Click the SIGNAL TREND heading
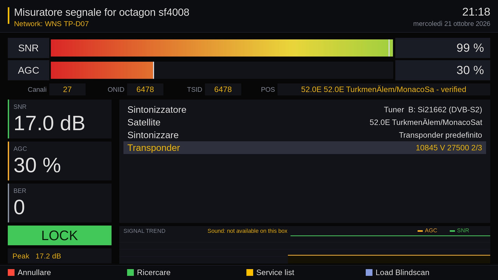 [144, 231]
